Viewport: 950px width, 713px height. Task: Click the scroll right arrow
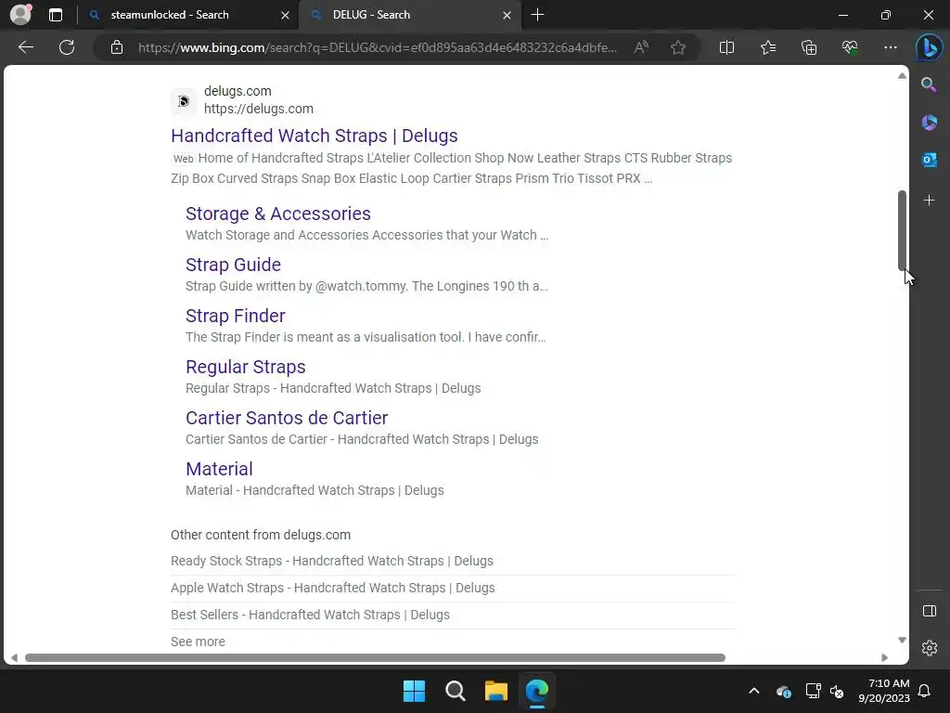(884, 658)
